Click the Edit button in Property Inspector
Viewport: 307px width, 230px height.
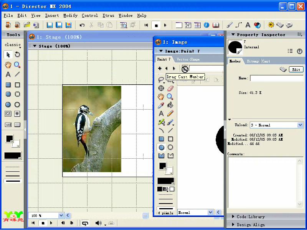point(296,69)
